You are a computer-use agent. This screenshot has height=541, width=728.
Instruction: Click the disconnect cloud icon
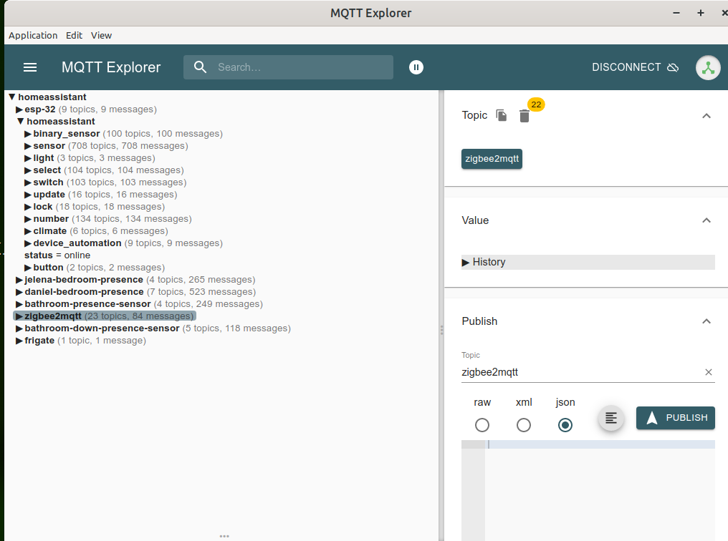pyautogui.click(x=672, y=67)
